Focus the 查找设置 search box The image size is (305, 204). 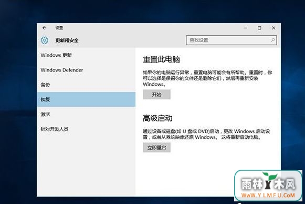(232, 40)
